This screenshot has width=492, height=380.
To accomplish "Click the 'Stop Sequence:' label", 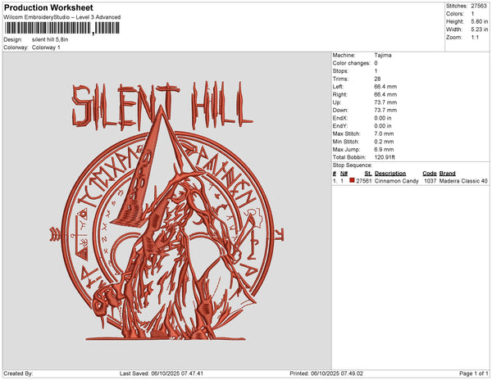I will (353, 165).
